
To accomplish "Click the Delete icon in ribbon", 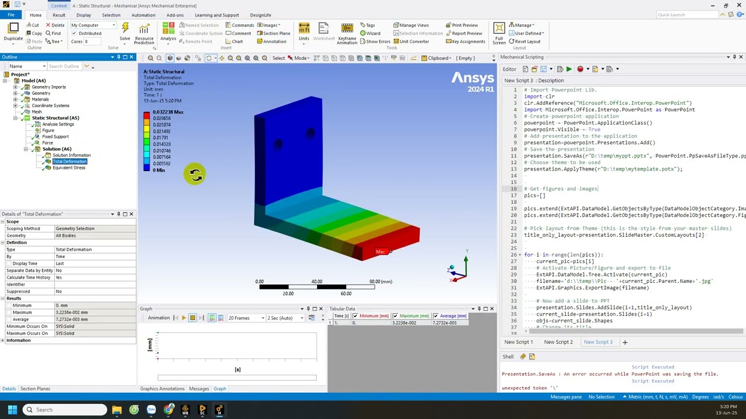I will point(55,25).
